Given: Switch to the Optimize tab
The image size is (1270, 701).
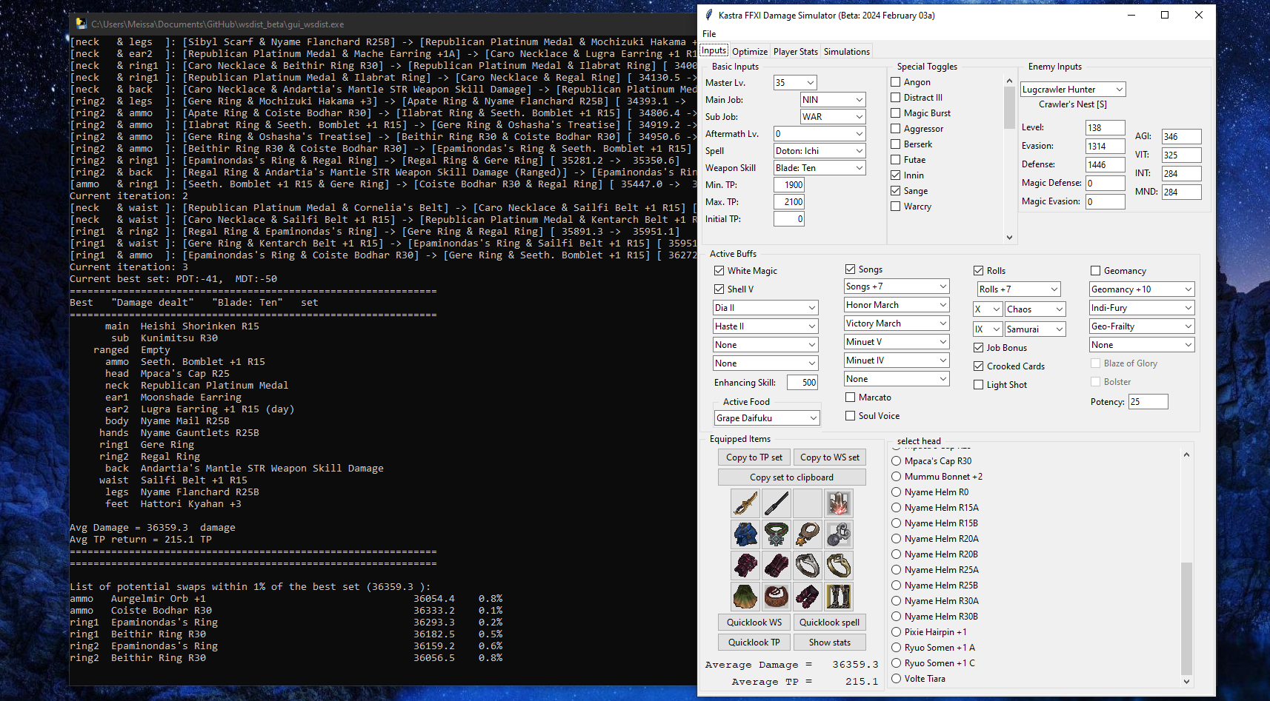Looking at the screenshot, I should click(750, 52).
